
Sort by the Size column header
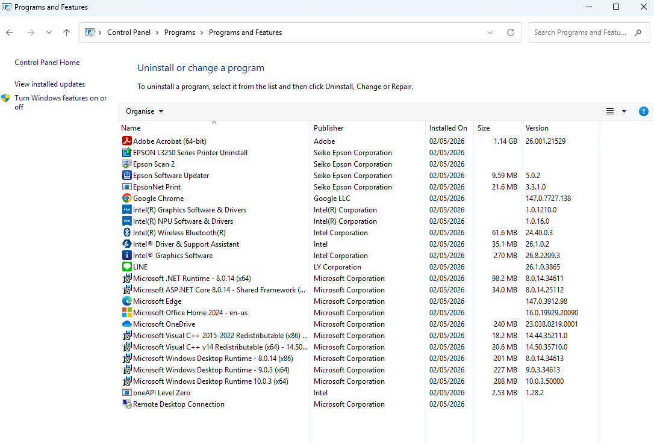497,128
